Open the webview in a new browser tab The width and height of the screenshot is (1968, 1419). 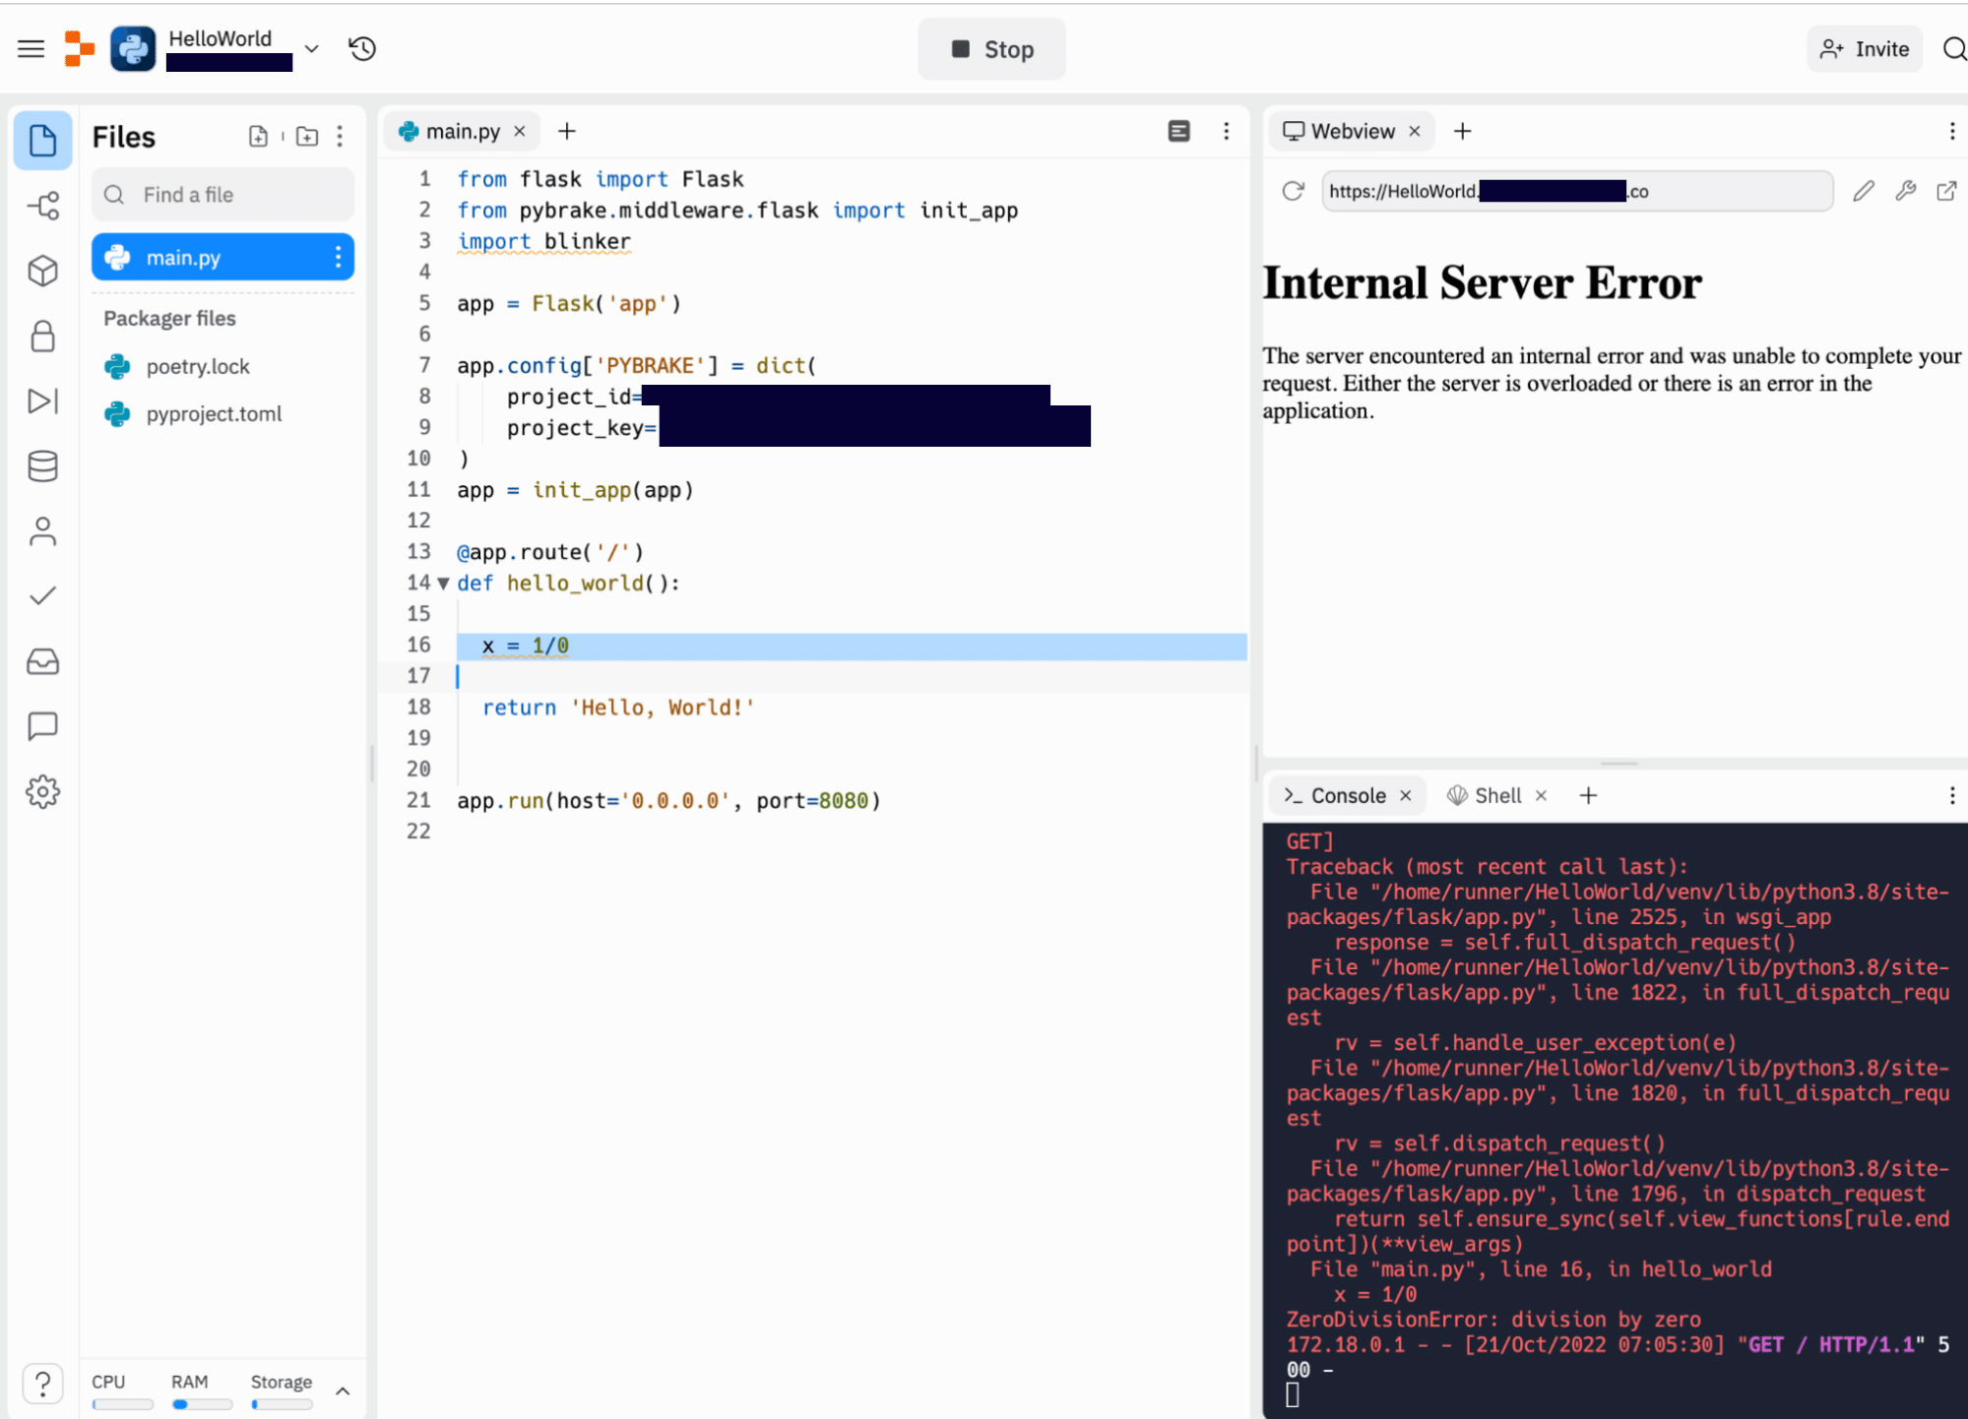[1947, 191]
